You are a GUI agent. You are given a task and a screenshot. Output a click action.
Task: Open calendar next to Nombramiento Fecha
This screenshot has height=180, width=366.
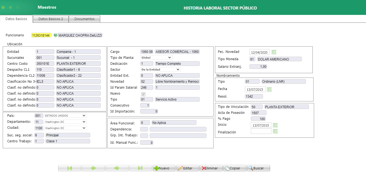coord(269,89)
